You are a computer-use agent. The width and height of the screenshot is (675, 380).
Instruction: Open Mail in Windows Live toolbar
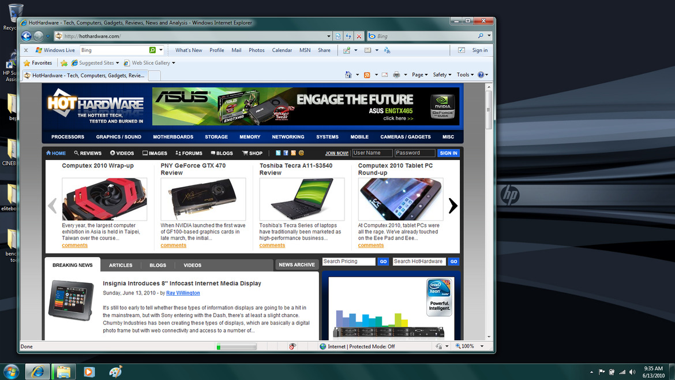(237, 50)
